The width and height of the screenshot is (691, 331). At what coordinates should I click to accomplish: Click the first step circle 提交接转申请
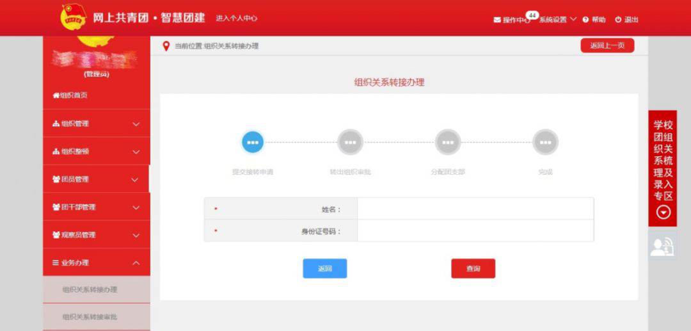click(x=253, y=142)
